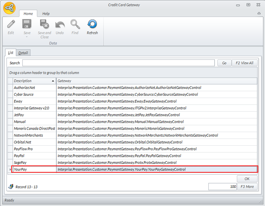Click the round application logo button
Screen dimensions: 265x206
click(9, 7)
